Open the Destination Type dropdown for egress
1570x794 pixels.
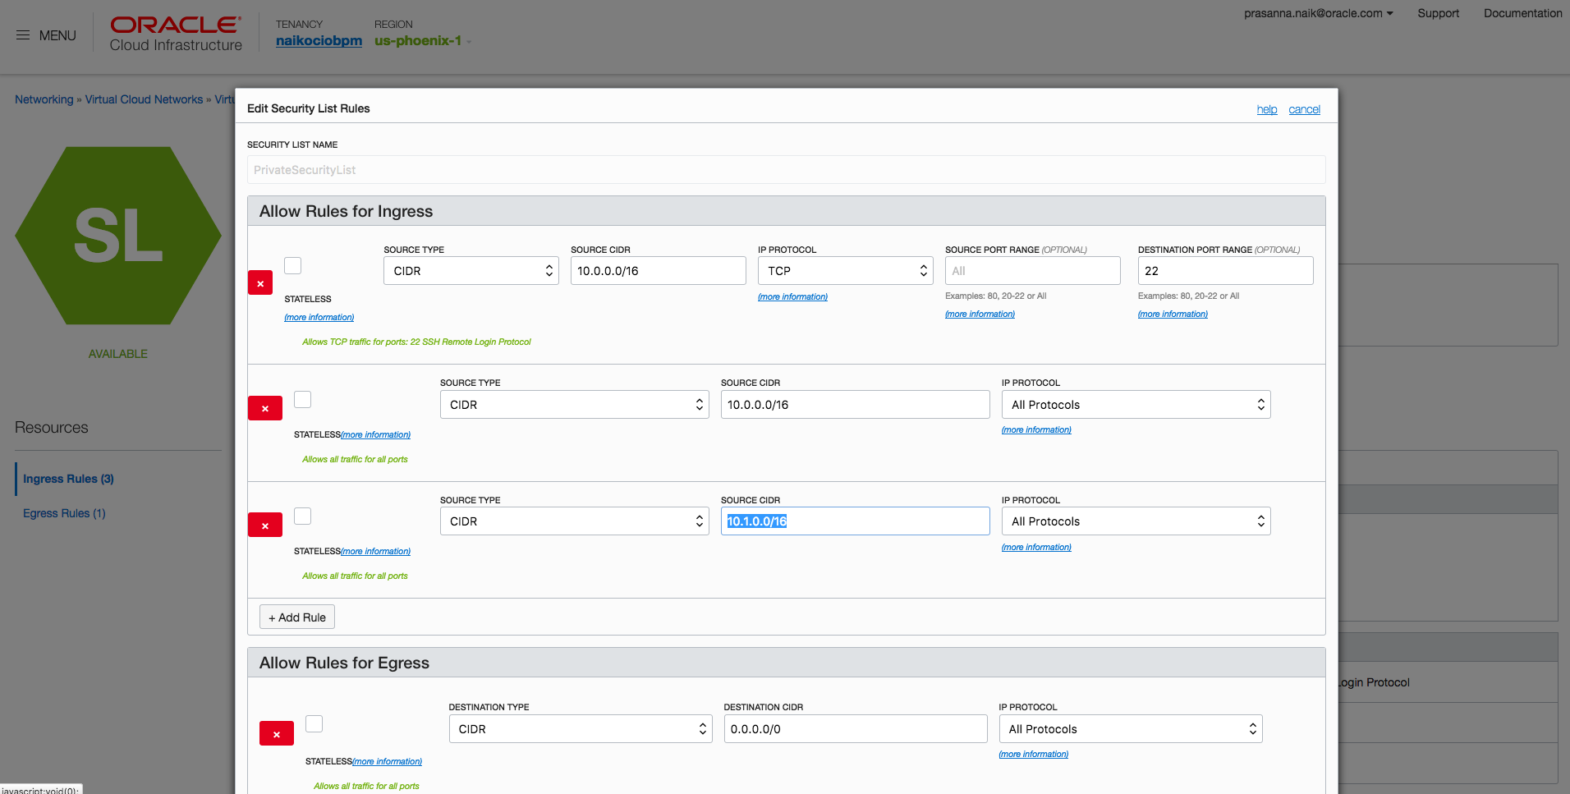(579, 729)
